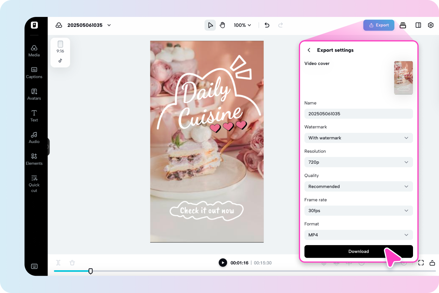This screenshot has width=439, height=293.
Task: Go back from Export settings
Action: pyautogui.click(x=309, y=50)
